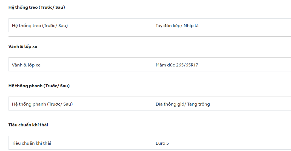This screenshot has width=291, height=151.
Task: Click "(Trước/ Sau)" in the suspension row label
Action: click(55, 26)
